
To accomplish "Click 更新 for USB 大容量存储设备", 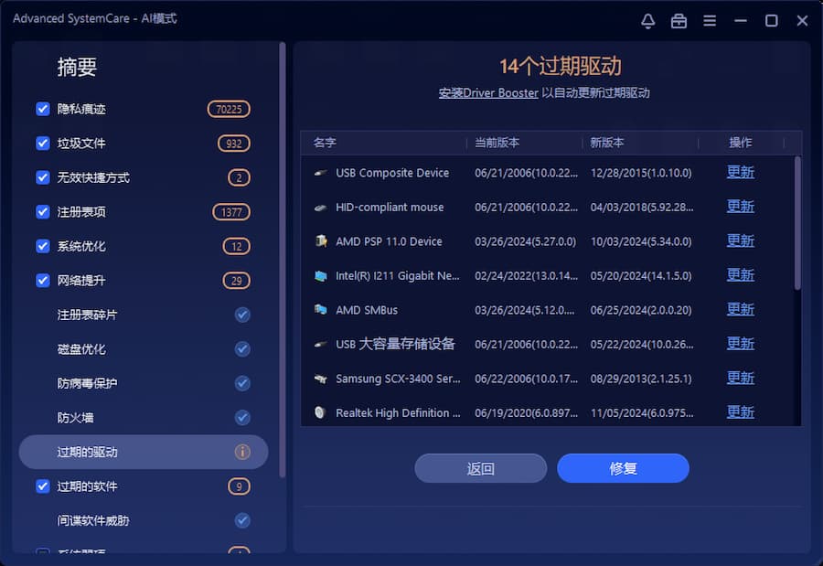I will click(x=740, y=344).
